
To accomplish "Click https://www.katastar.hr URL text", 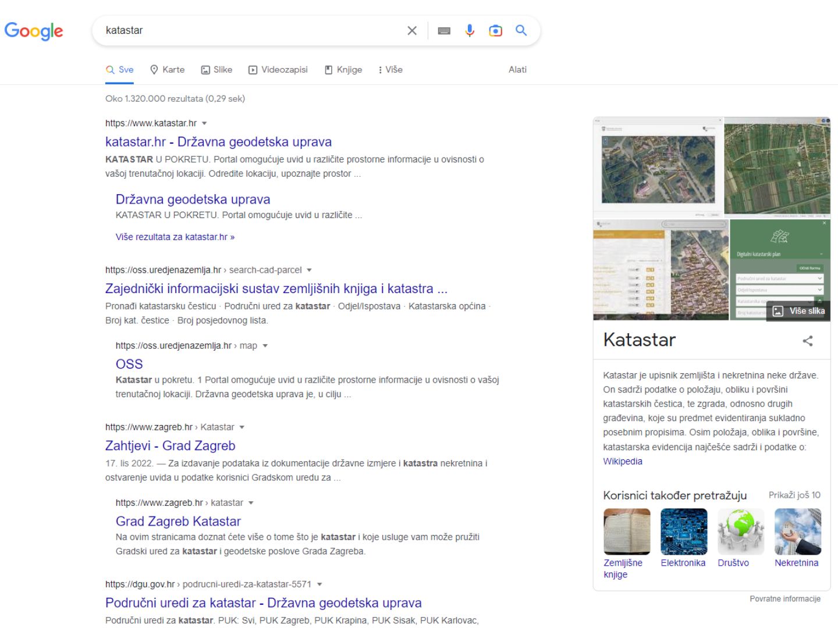I will click(x=151, y=123).
